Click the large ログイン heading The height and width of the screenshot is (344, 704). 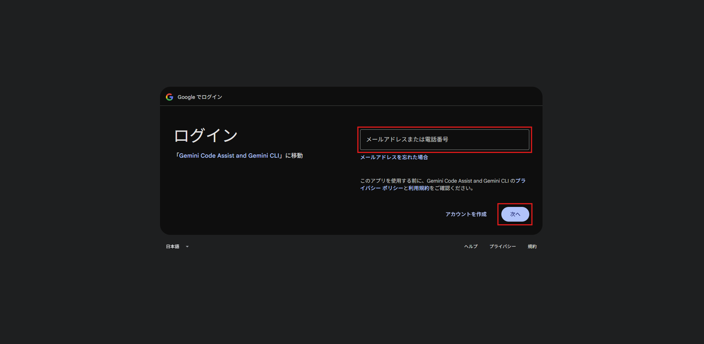point(206,136)
